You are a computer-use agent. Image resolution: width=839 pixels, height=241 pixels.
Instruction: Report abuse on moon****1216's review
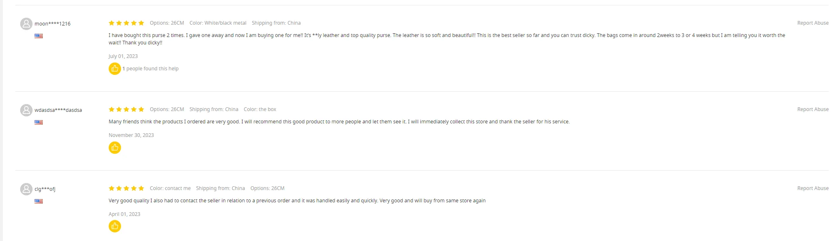813,23
